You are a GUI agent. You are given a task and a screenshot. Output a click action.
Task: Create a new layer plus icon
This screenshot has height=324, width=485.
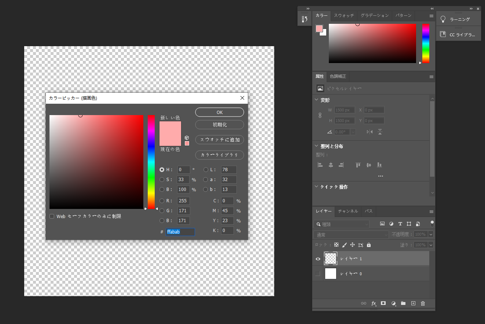(413, 303)
